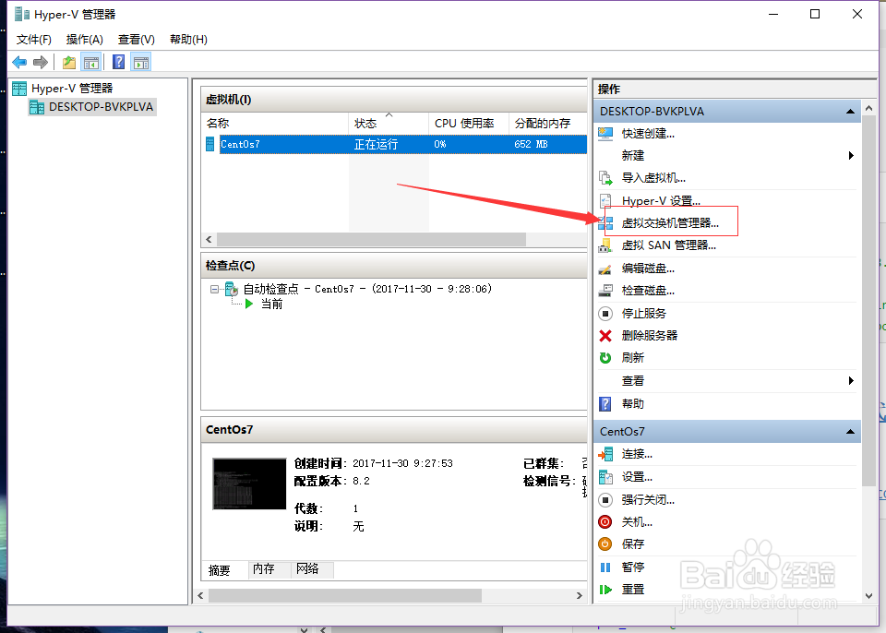Collapse the CentOs7 actions section
The width and height of the screenshot is (886, 633).
(x=850, y=432)
